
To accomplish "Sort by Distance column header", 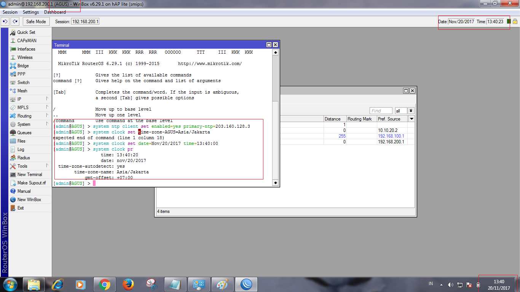I will (x=335, y=119).
